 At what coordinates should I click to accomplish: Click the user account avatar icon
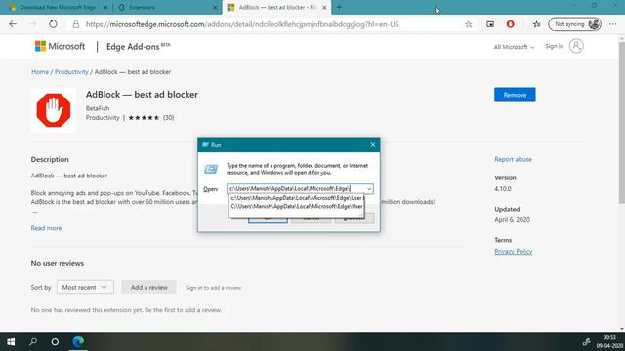576,46
